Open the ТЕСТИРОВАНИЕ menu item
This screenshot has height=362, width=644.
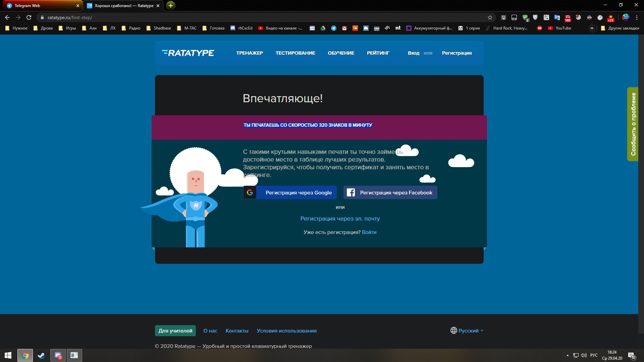(295, 53)
